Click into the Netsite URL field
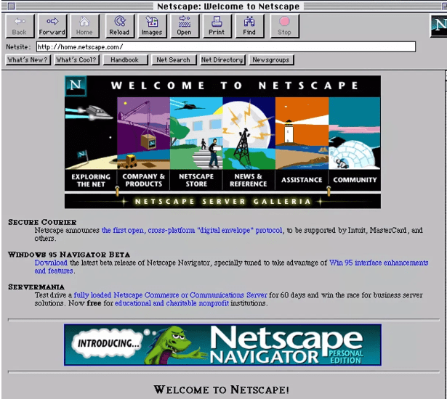This screenshot has width=447, height=399. pyautogui.click(x=225, y=47)
